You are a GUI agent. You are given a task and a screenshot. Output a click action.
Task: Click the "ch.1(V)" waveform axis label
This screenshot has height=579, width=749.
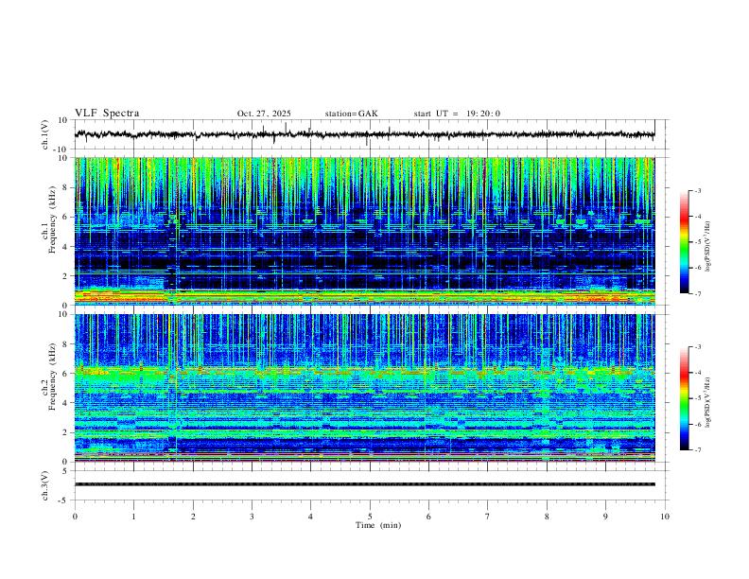coord(44,134)
